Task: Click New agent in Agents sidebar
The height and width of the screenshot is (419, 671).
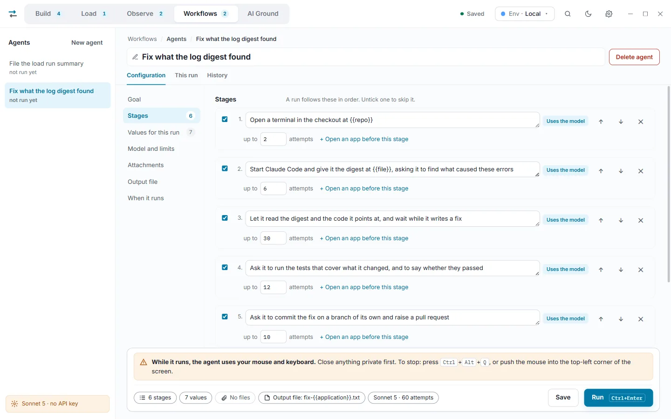Action: tap(87, 43)
